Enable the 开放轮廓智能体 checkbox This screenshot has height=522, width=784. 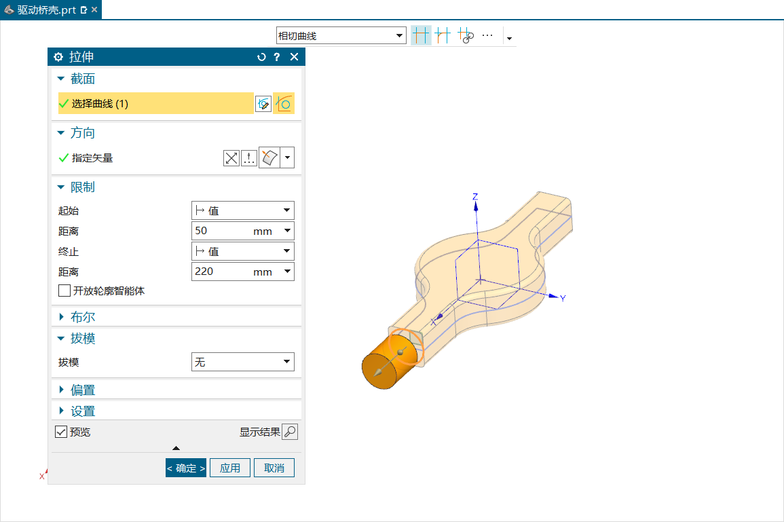(64, 291)
